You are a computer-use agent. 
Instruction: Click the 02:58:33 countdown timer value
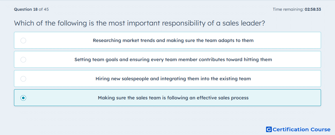click(313, 9)
